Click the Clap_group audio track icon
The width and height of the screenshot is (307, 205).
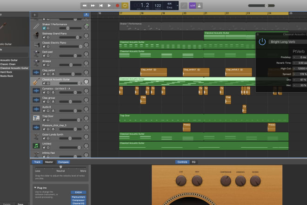[36, 100]
